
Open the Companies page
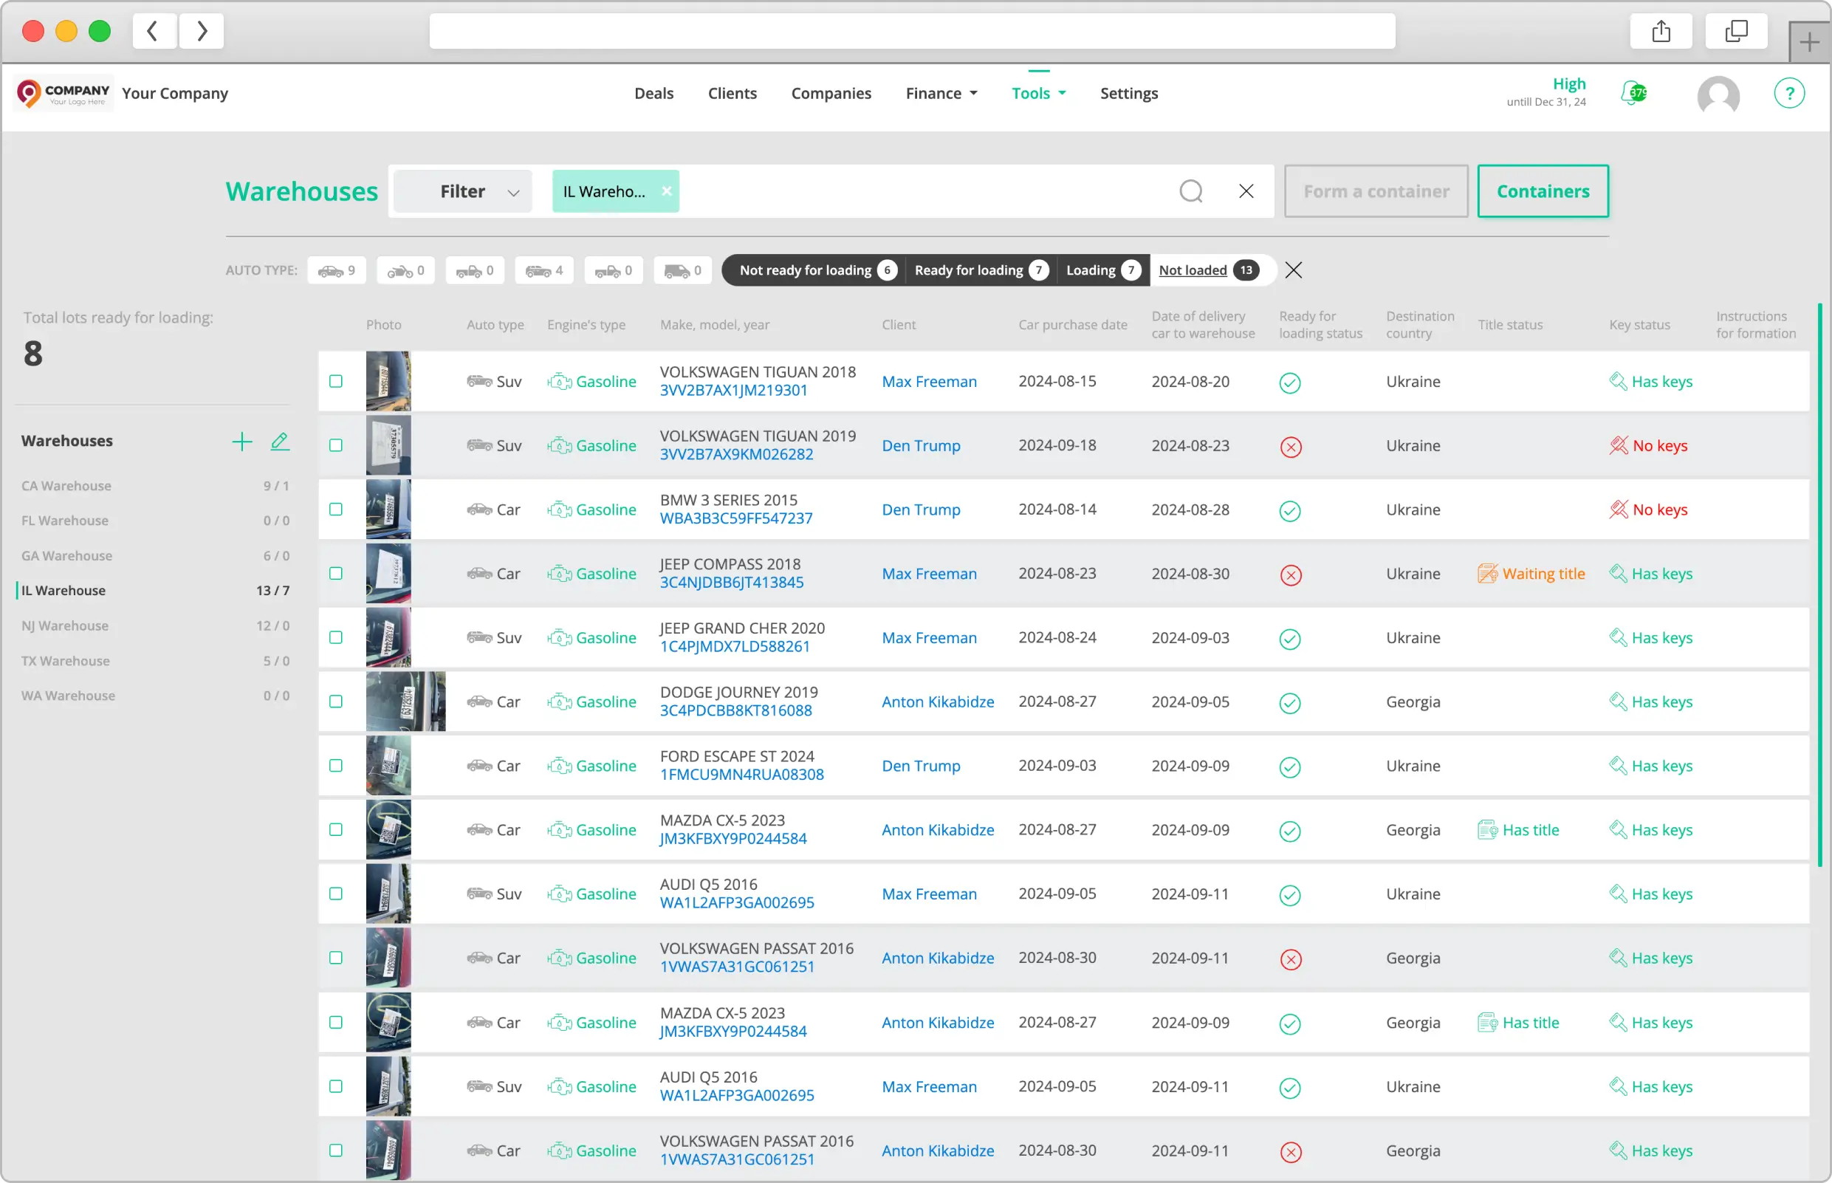831,93
